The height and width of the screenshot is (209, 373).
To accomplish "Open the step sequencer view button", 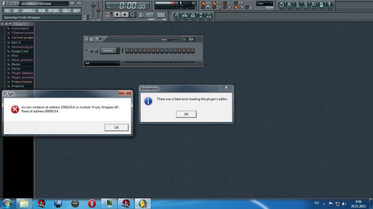I will click(185, 16).
